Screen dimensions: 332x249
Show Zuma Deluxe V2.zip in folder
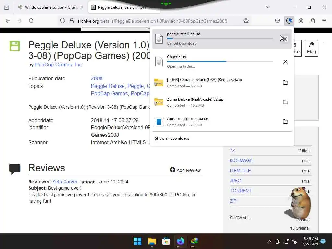tap(285, 102)
